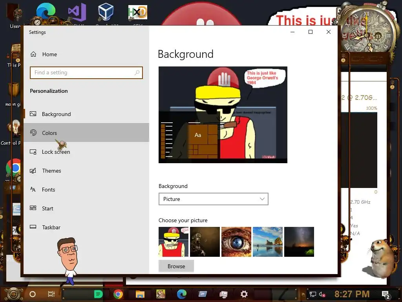Select the steampunk figure wallpaper thumbnail
The height and width of the screenshot is (302, 402).
[x=205, y=242]
